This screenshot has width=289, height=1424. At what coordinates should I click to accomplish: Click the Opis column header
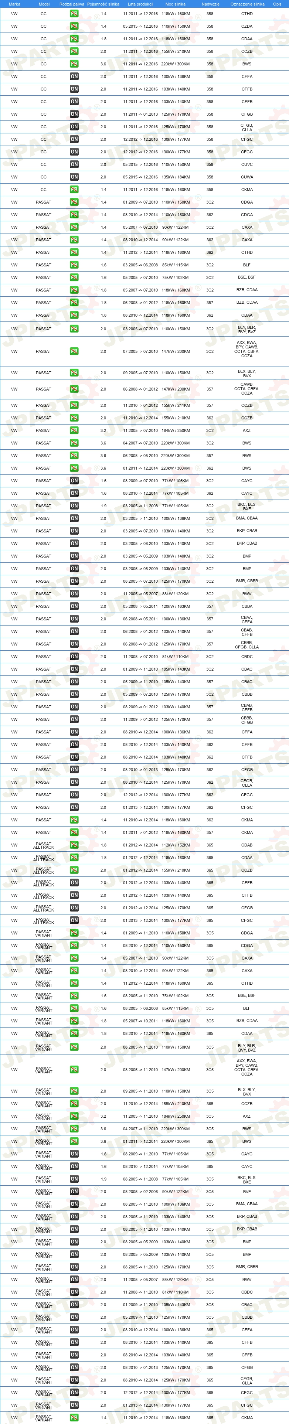tap(278, 4)
